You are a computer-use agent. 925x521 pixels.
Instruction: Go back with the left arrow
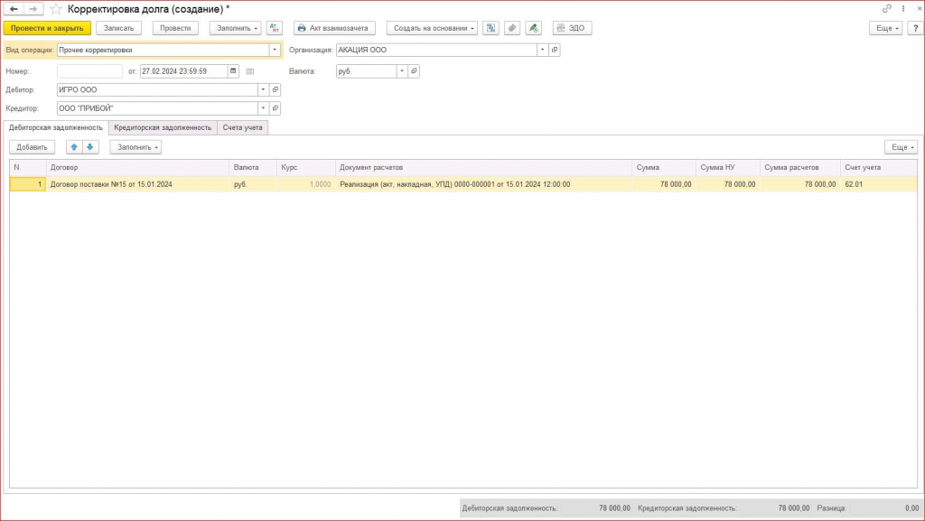pyautogui.click(x=14, y=9)
